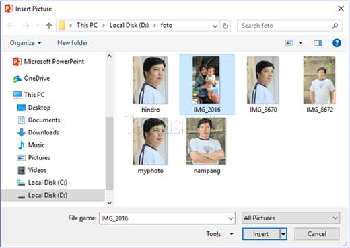The image size is (350, 248).
Task: Click the Cancel button
Action: [317, 234]
